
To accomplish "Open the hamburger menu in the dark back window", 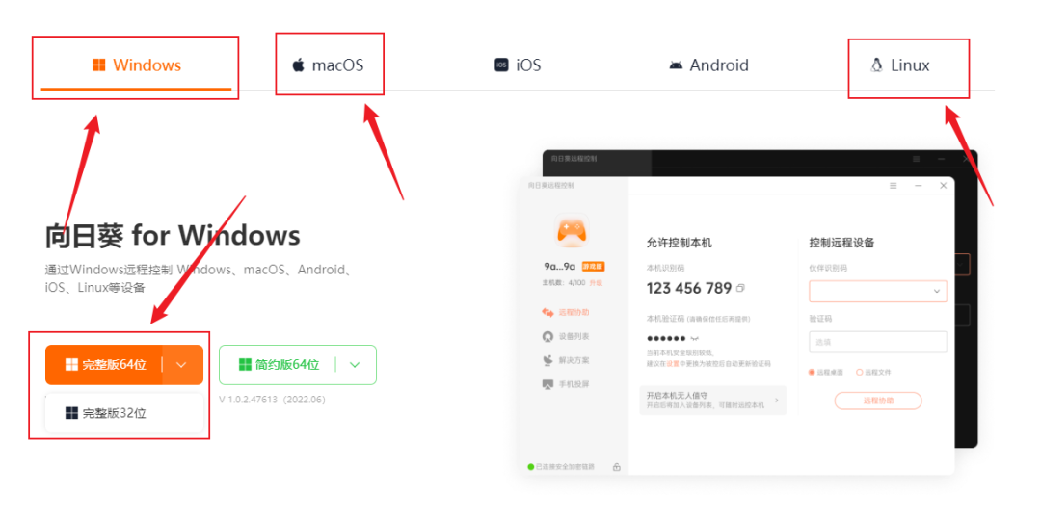I will click(x=917, y=159).
